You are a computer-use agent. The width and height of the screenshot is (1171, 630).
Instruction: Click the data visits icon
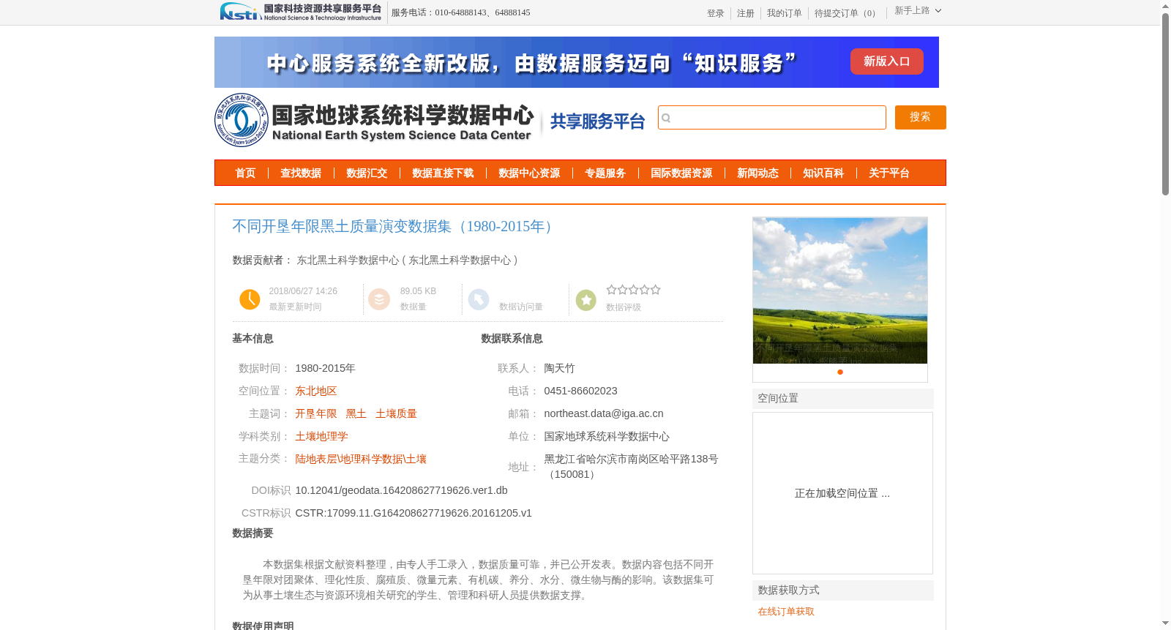[x=479, y=299]
